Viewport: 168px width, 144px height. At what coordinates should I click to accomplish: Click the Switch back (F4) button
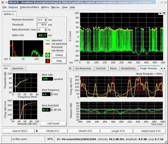click(x=149, y=131)
